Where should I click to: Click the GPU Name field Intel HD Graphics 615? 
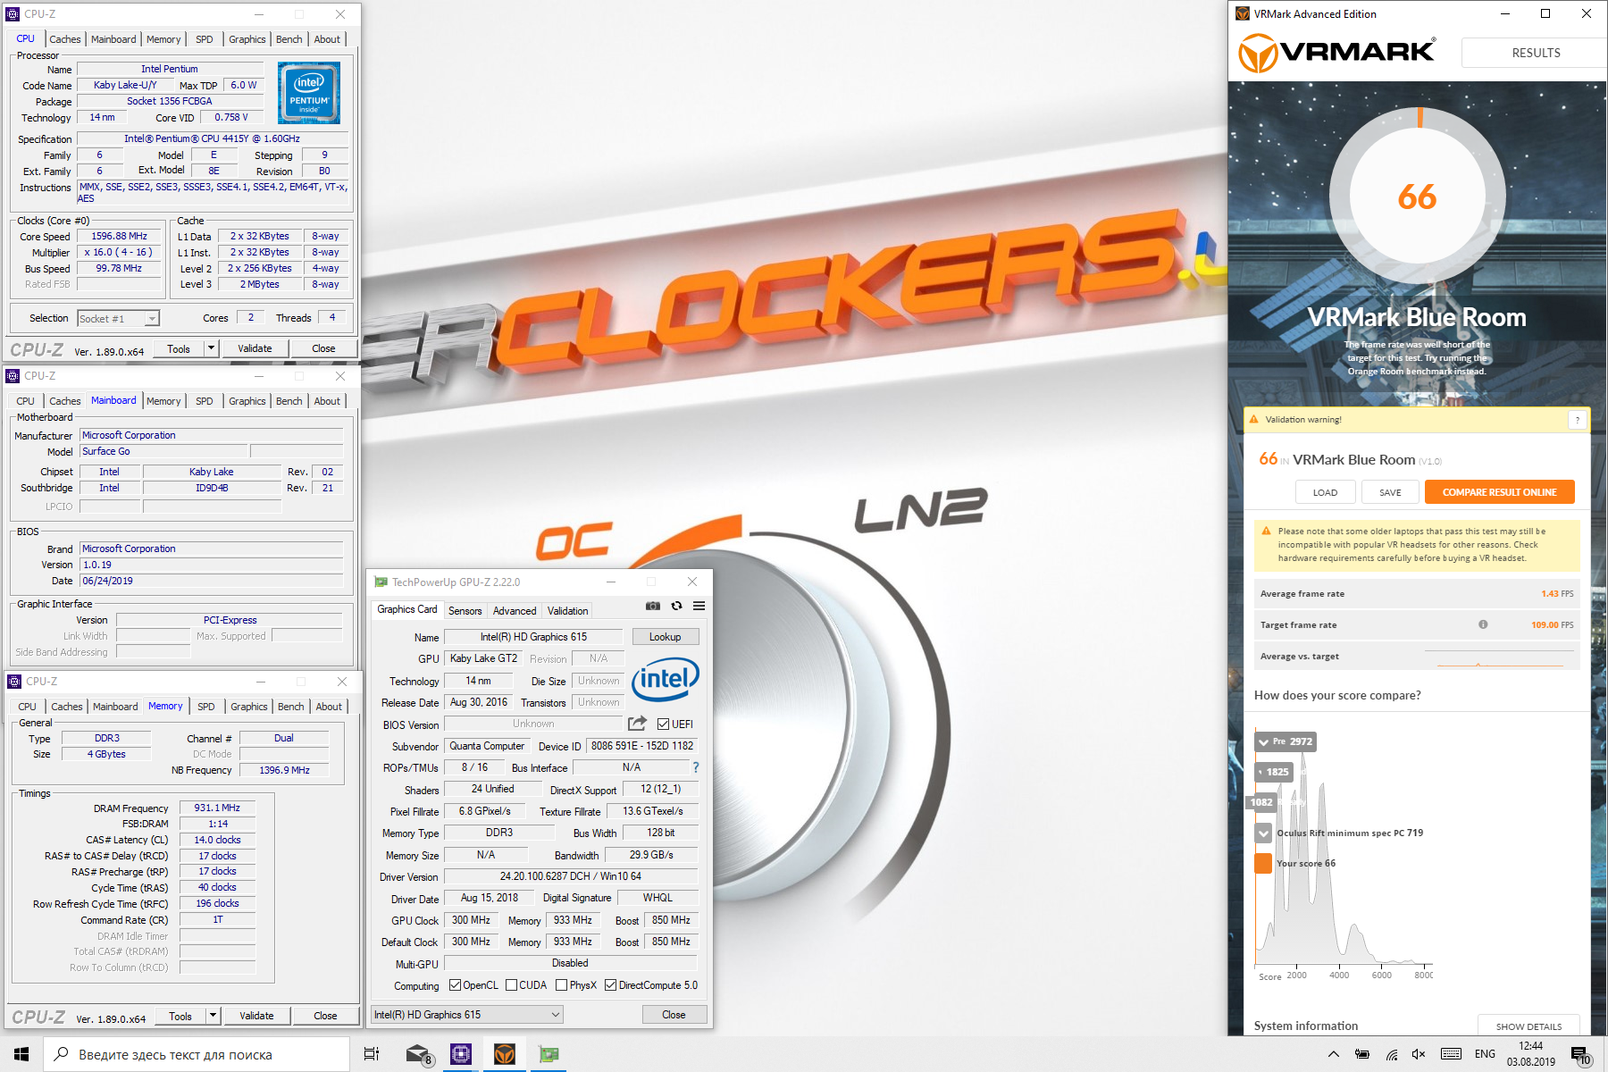tap(533, 637)
